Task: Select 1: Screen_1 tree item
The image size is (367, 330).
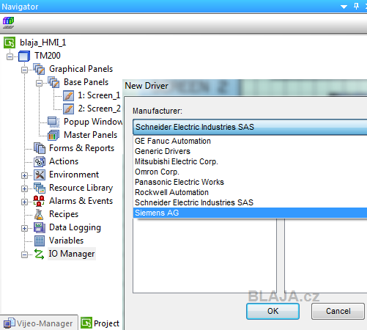Action: tap(99, 95)
